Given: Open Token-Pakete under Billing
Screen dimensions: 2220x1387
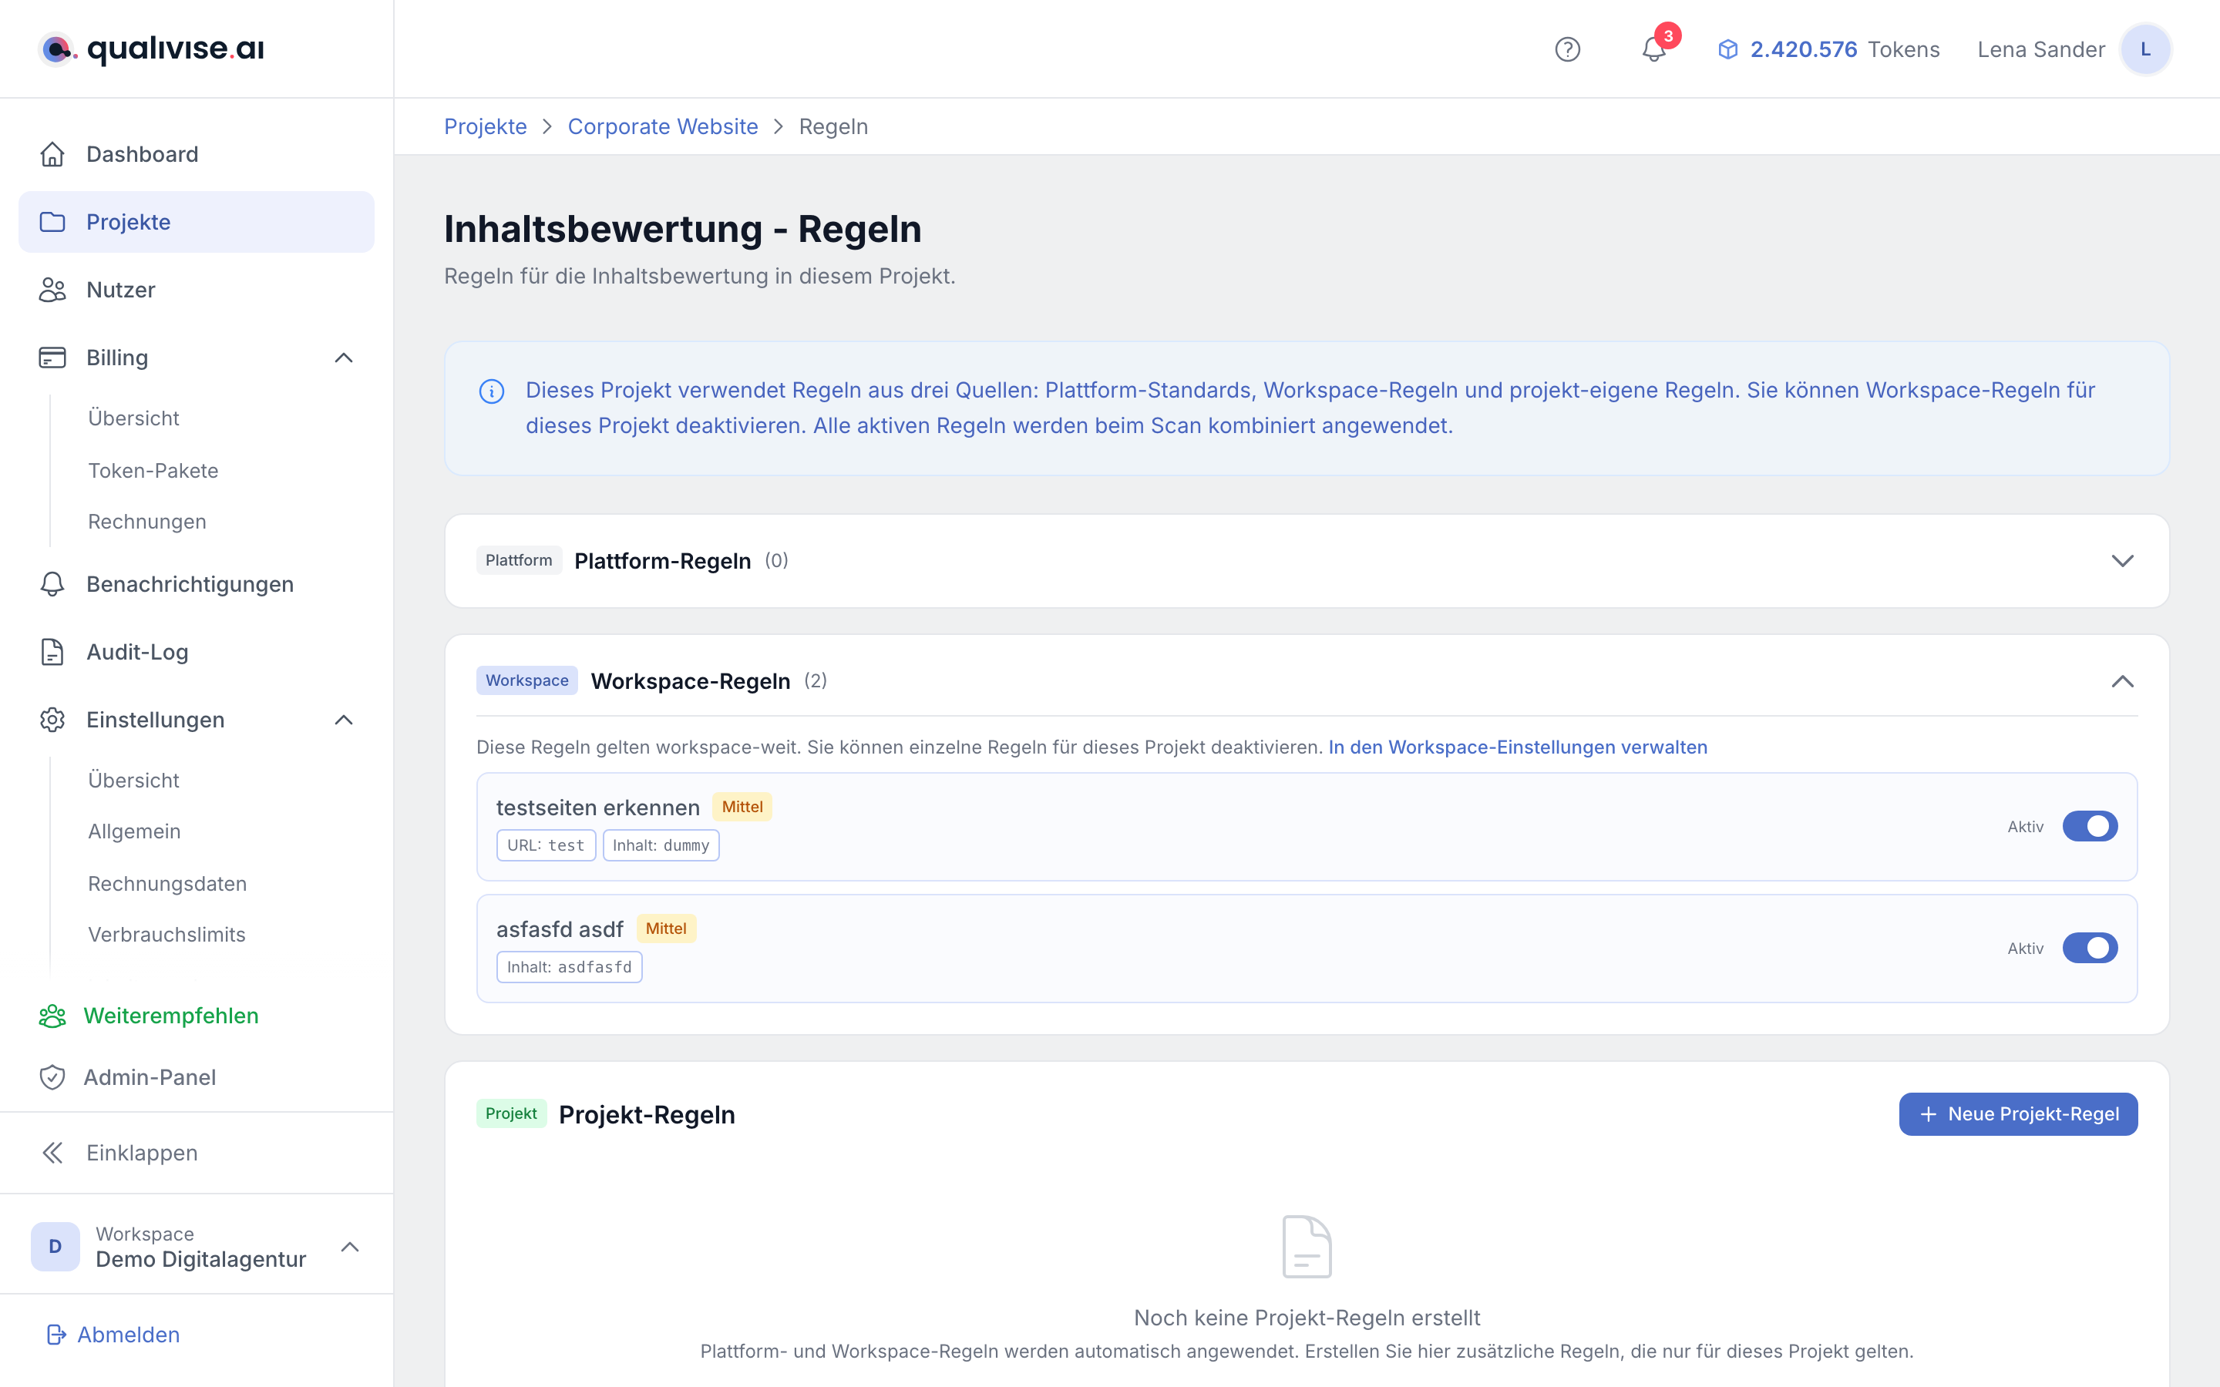Looking at the screenshot, I should (153, 471).
